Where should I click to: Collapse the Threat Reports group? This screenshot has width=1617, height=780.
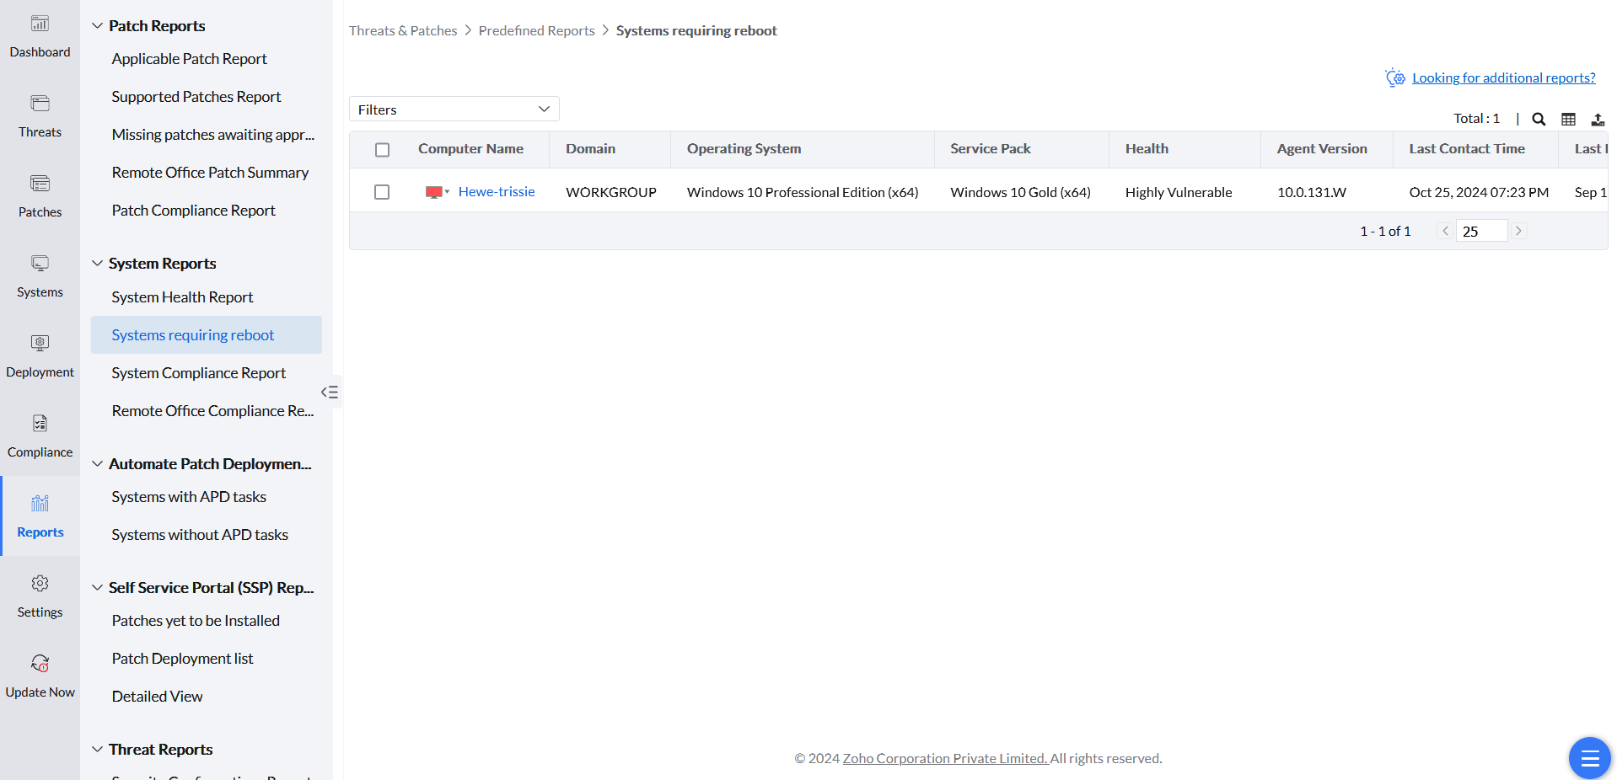pos(98,750)
